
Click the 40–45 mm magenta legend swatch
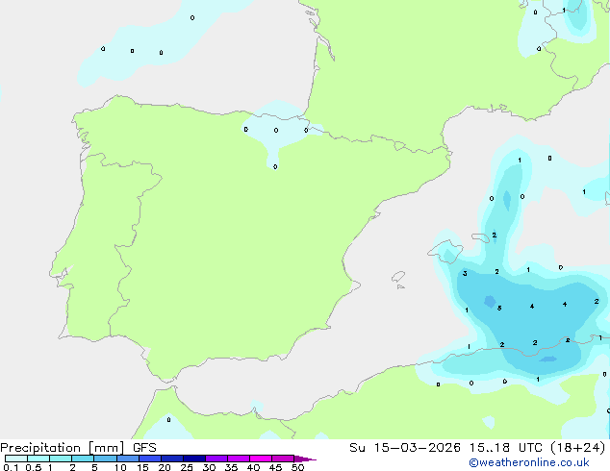[x=261, y=459]
